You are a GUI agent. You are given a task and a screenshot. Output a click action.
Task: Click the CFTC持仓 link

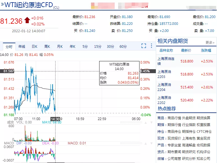click(x=204, y=132)
